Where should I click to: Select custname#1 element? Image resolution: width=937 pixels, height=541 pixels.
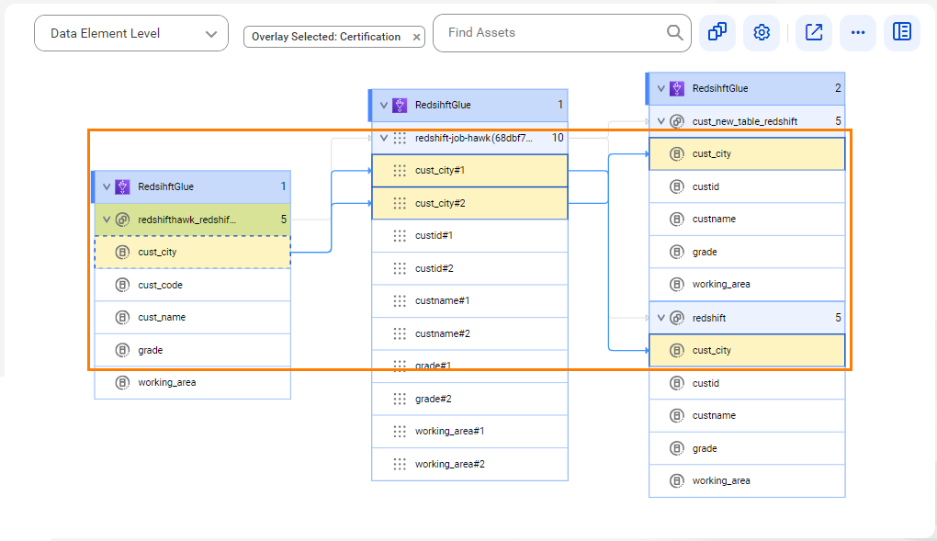[x=469, y=300]
